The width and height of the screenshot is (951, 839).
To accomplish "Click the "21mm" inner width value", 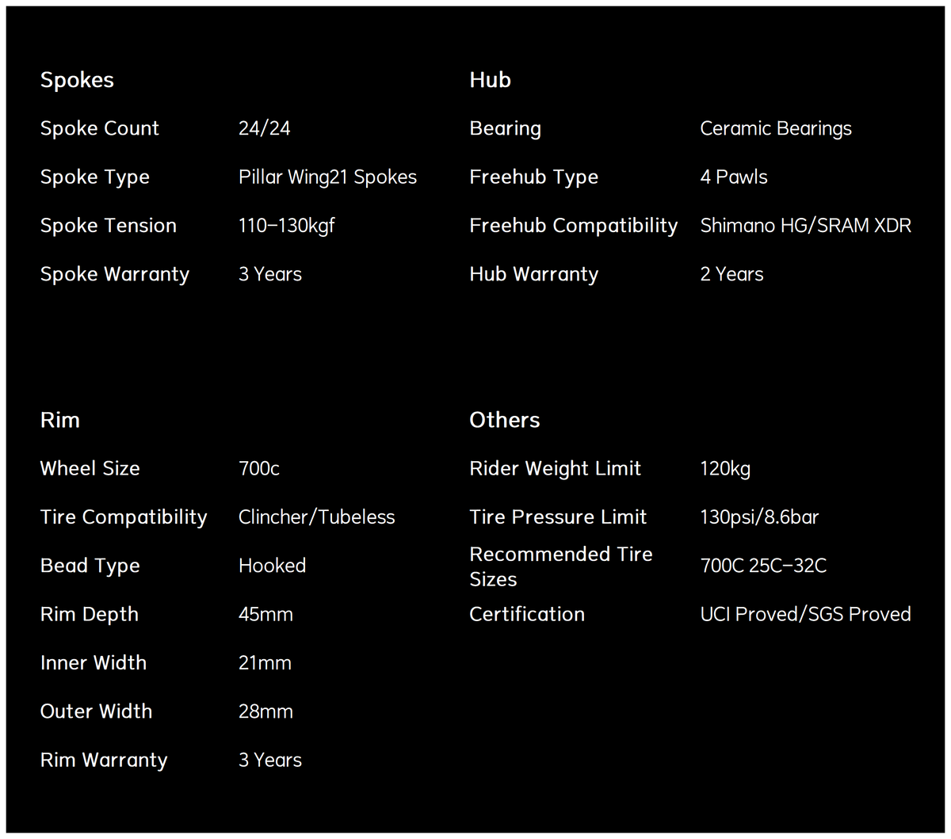I will coord(265,662).
